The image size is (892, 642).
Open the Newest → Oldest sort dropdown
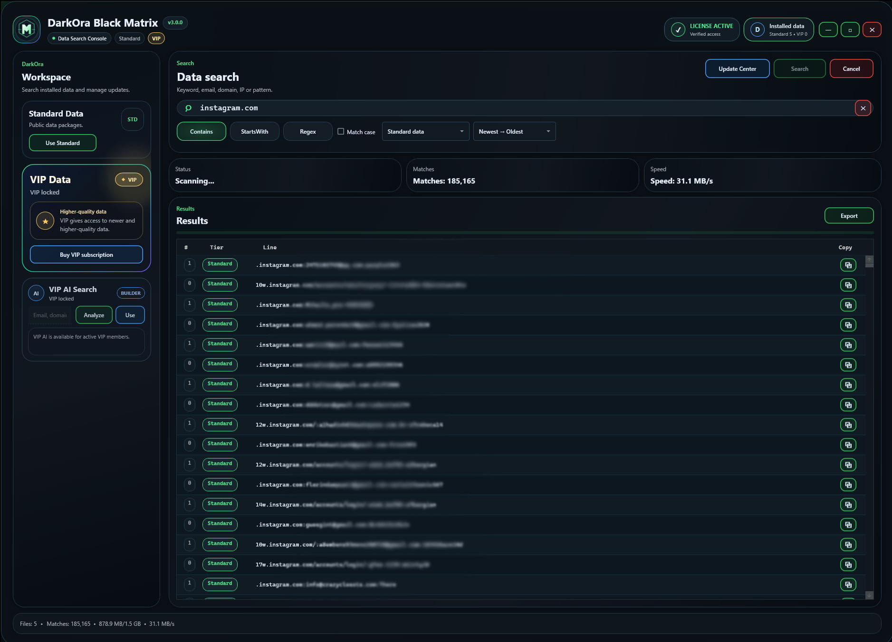514,132
